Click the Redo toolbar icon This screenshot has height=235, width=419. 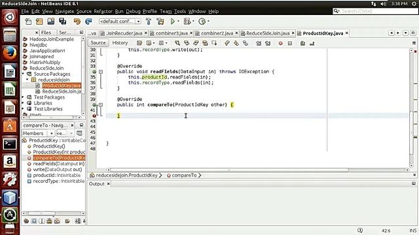point(88,22)
